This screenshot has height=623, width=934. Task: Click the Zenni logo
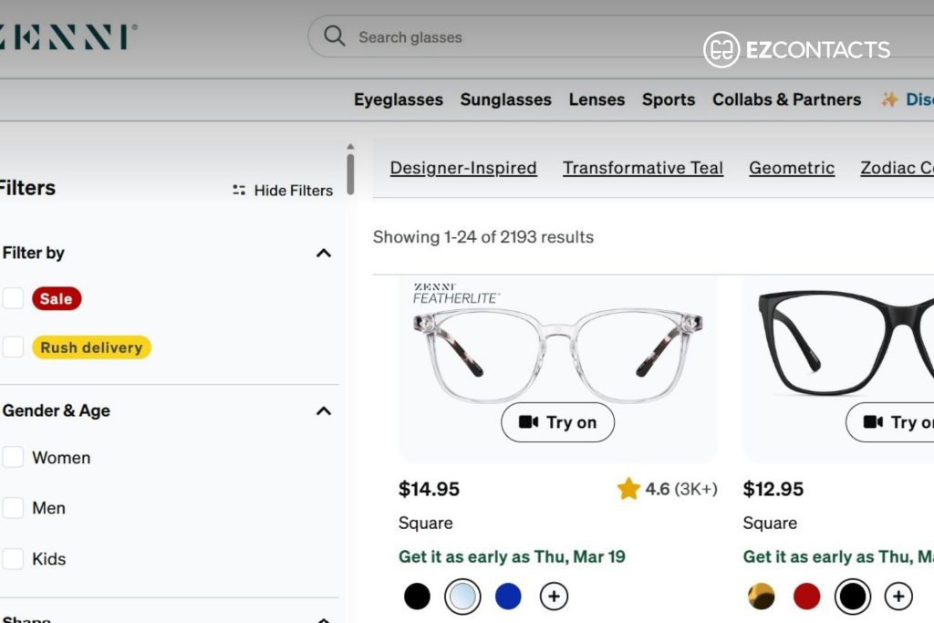(67, 36)
